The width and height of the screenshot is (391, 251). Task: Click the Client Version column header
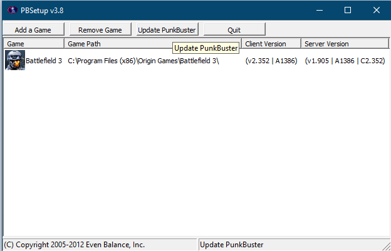[x=271, y=44]
